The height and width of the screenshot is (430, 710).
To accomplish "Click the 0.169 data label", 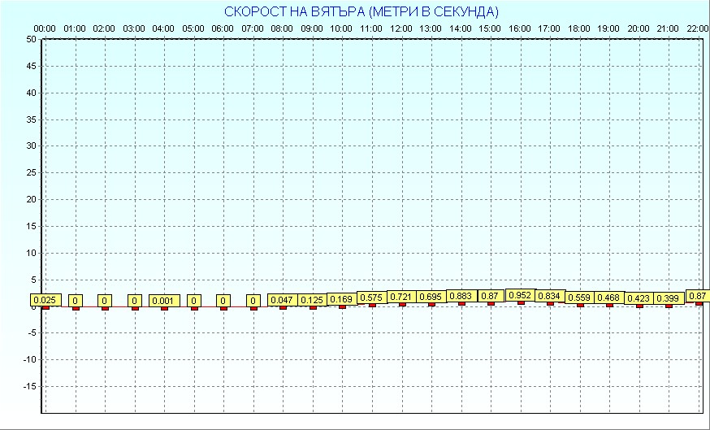I will pos(342,299).
